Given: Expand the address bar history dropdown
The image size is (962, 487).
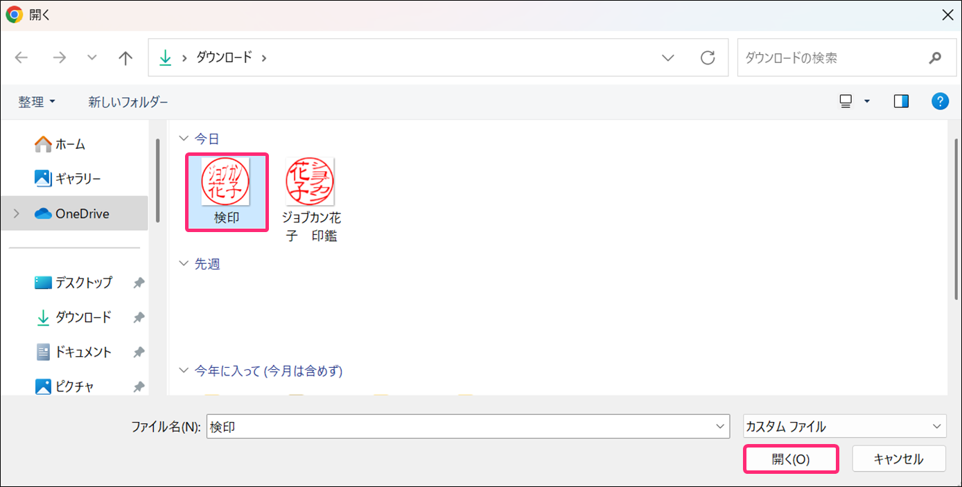Looking at the screenshot, I should 668,58.
